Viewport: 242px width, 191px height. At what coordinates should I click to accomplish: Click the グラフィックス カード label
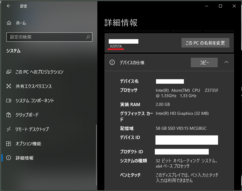pos(137,116)
